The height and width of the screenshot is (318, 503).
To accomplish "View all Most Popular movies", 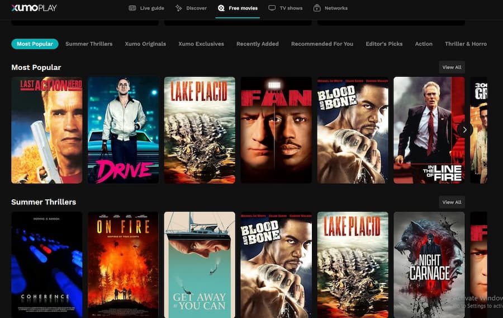I will pyautogui.click(x=452, y=67).
